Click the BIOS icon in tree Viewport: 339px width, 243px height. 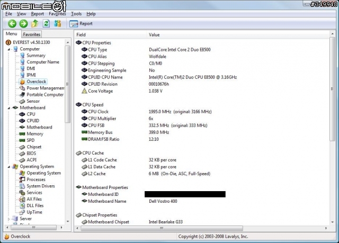pyautogui.click(x=22, y=154)
